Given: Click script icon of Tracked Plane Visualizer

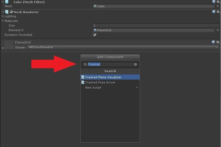Looking at the screenshot, I should [x=83, y=77].
